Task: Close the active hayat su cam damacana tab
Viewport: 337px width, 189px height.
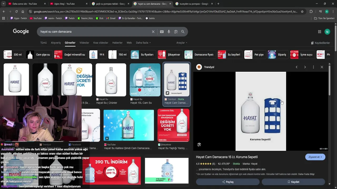Action: click(170, 4)
